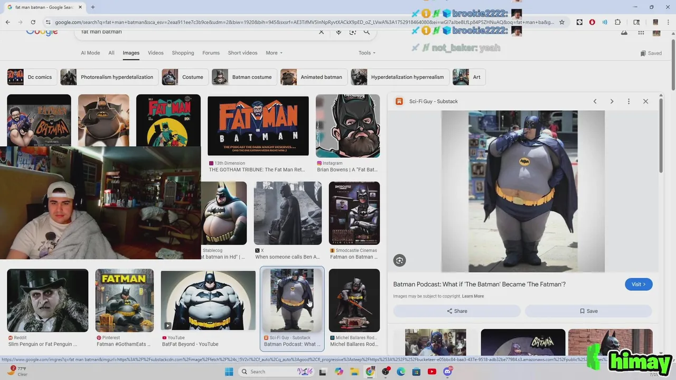The height and width of the screenshot is (380, 676).
Task: Select the Images tab
Action: pyautogui.click(x=131, y=53)
